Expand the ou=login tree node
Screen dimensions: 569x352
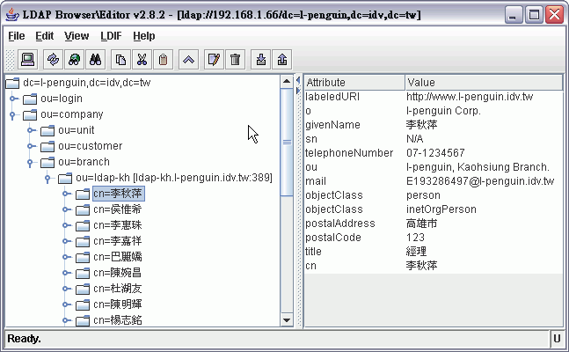pyautogui.click(x=13, y=99)
